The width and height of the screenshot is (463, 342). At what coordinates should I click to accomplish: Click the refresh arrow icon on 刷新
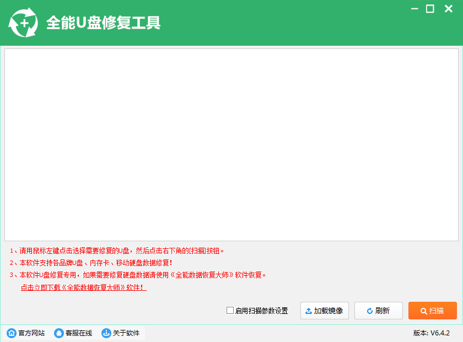tap(370, 311)
